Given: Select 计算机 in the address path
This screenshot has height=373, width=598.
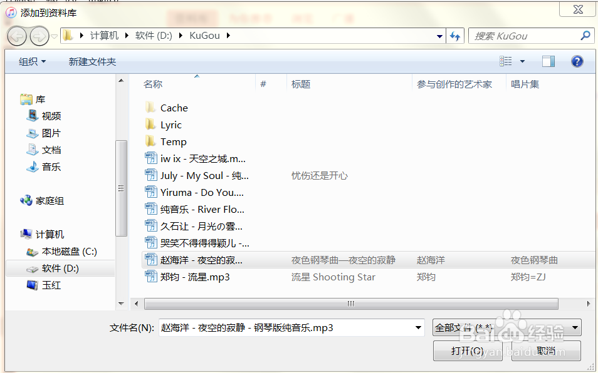Looking at the screenshot, I should tap(104, 36).
